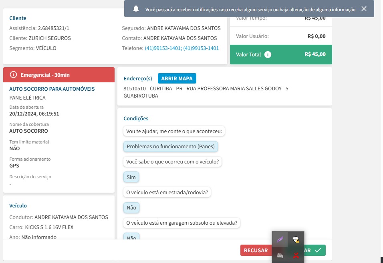
Task: Click the 'O veículo está em garagem subsolo ou elevada?' question
Action: pyautogui.click(x=182, y=223)
